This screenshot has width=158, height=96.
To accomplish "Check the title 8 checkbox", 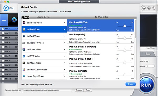I will [3, 61].
